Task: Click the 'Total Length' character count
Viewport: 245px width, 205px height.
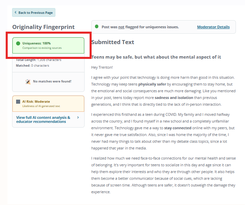Action: (39, 60)
